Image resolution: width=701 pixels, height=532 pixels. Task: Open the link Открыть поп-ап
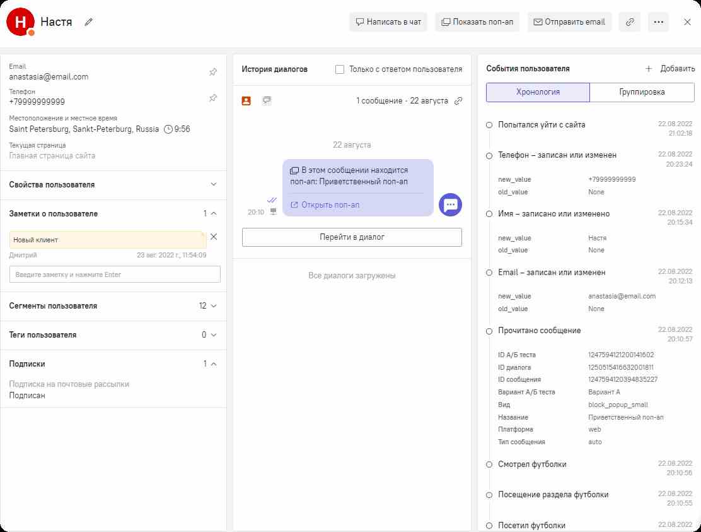325,205
